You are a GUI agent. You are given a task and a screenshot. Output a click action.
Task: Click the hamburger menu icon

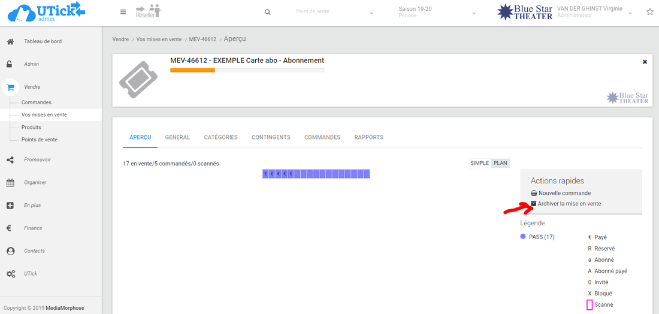coord(123,12)
